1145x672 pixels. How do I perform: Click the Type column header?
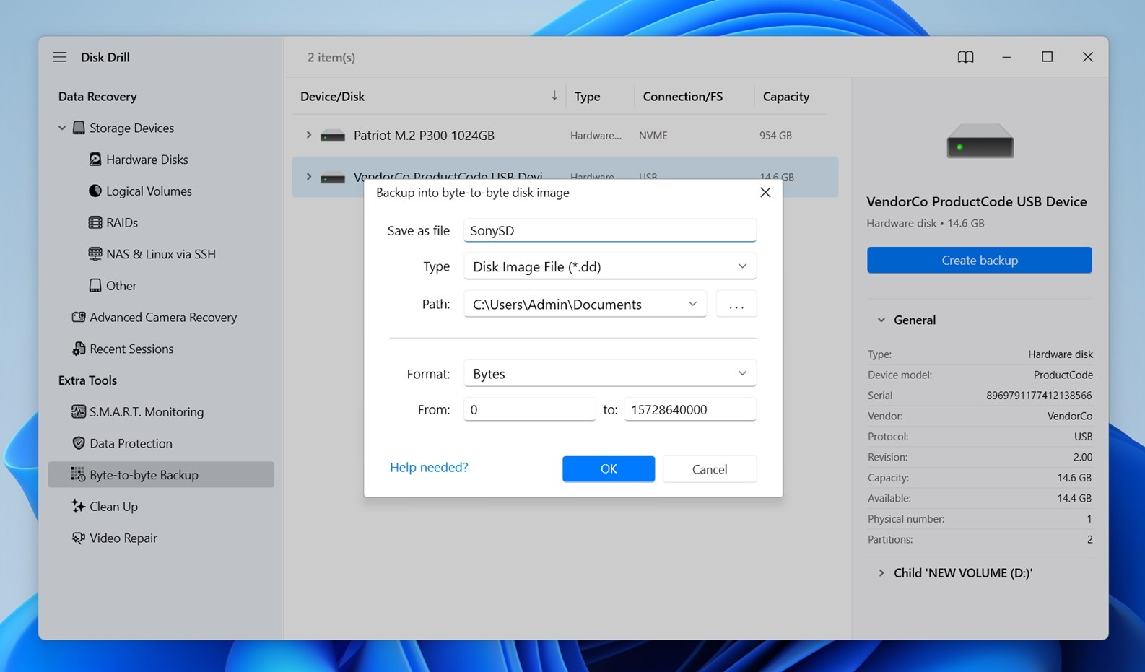587,96
